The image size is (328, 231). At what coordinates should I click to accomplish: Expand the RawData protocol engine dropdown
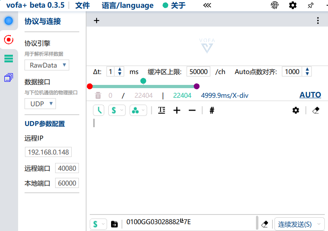click(x=47, y=65)
